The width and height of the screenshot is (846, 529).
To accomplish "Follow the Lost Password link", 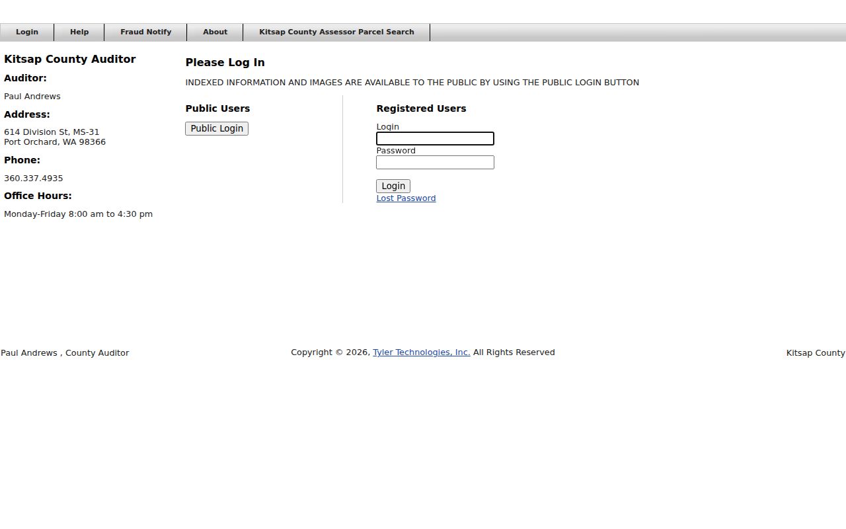I will point(406,198).
